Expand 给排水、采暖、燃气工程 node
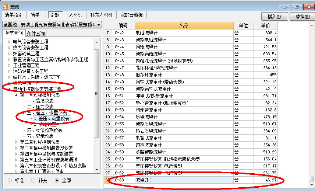Viewport: 315px width, 191px height. (9, 77)
